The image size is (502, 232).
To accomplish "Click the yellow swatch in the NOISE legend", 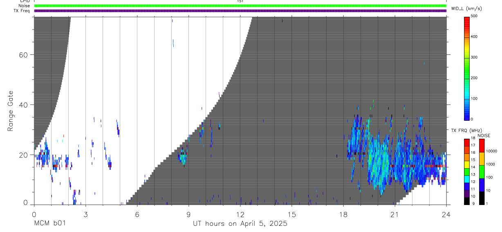I will point(482,159).
